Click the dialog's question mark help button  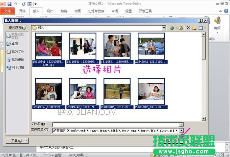coord(201,21)
